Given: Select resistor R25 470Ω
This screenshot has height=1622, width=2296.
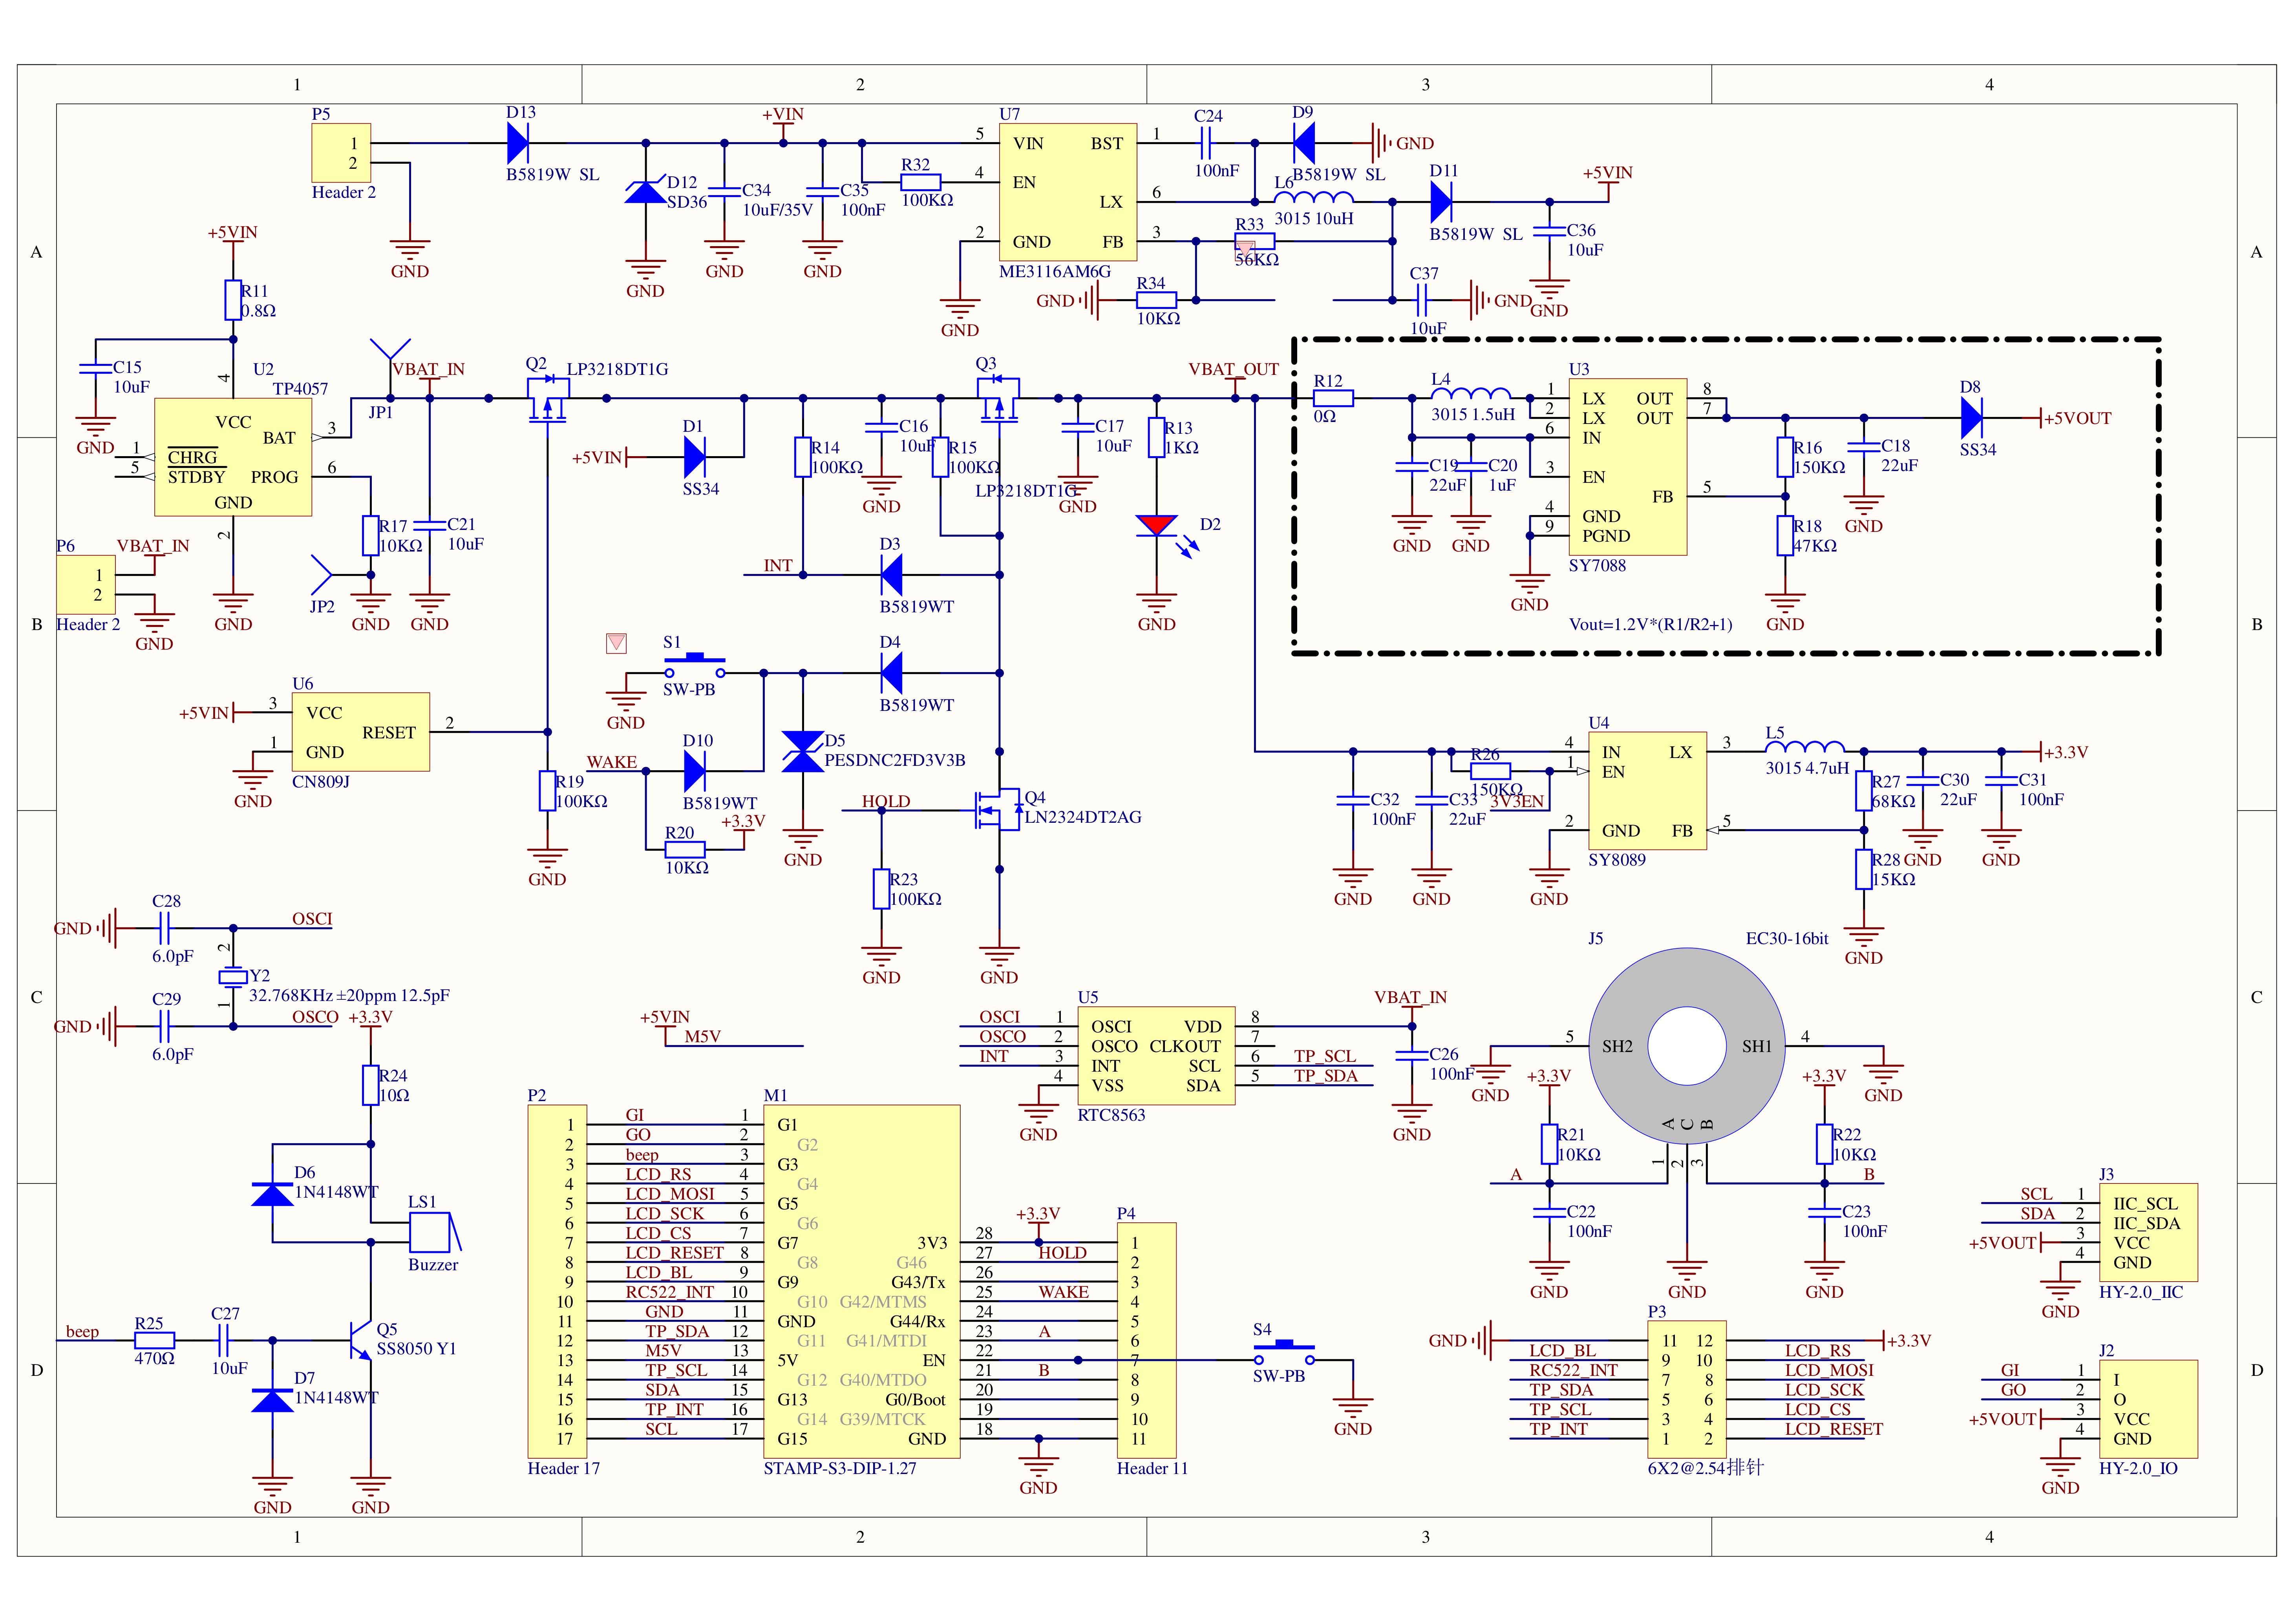Looking at the screenshot, I should (x=155, y=1340).
